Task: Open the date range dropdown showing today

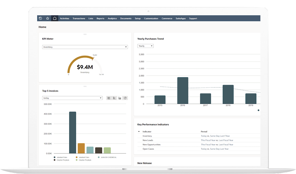Action: coord(72,98)
